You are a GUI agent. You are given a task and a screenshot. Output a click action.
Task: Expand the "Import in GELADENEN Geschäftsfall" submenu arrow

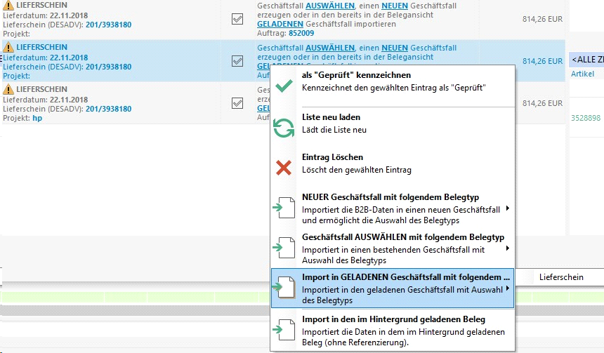pyautogui.click(x=508, y=288)
